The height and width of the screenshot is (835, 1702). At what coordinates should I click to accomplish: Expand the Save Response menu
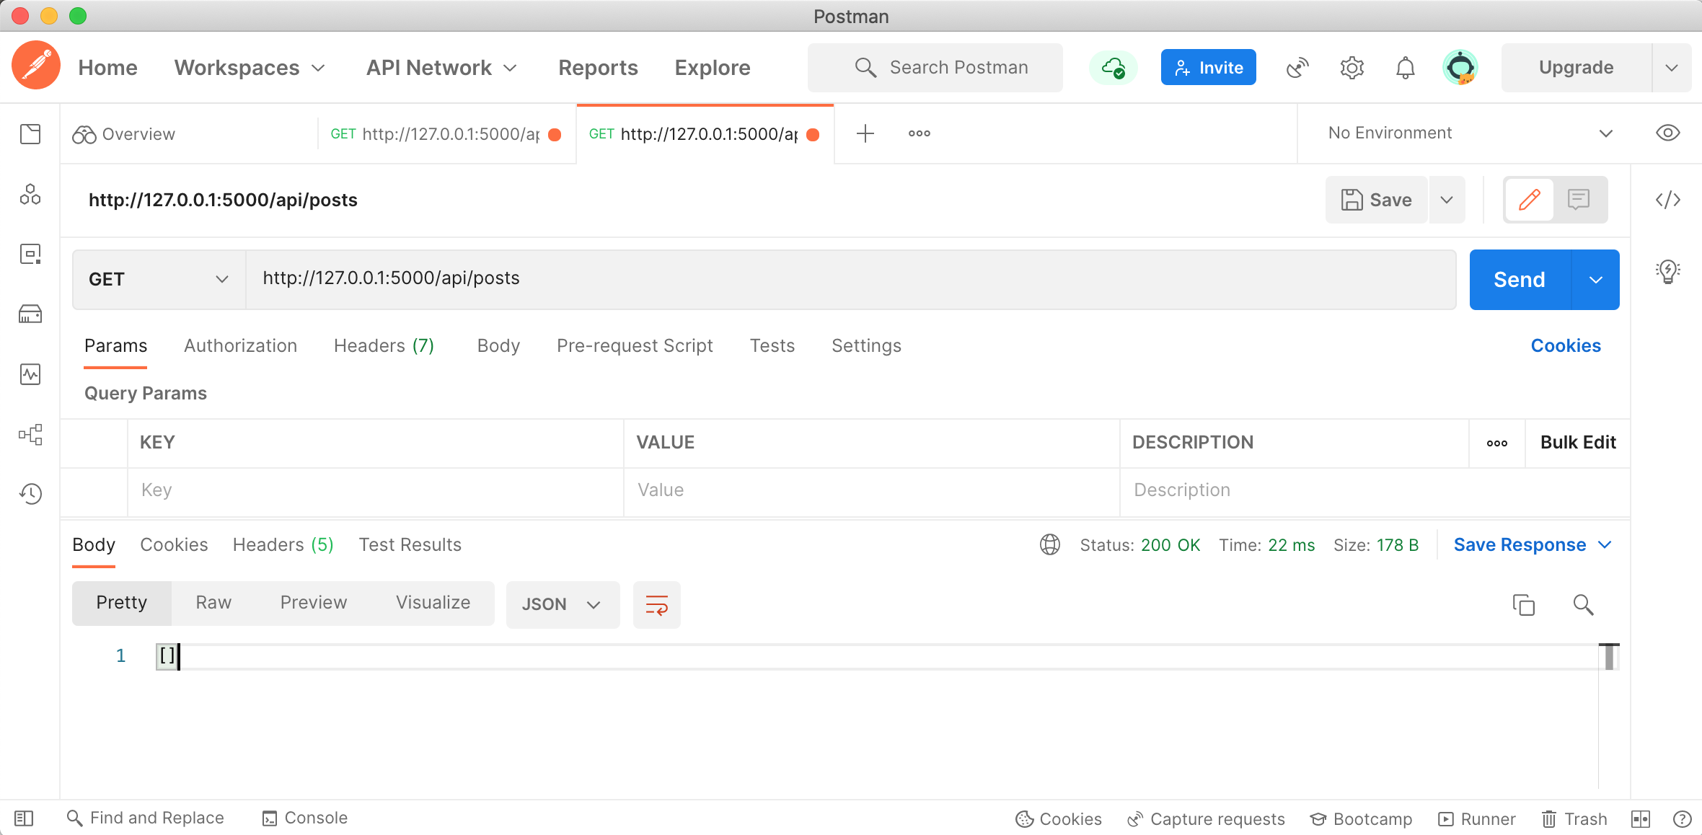tap(1533, 544)
